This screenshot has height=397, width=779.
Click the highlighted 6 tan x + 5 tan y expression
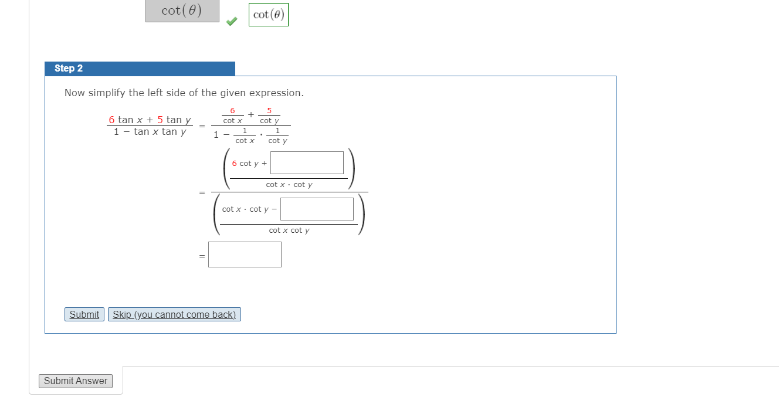pos(149,120)
